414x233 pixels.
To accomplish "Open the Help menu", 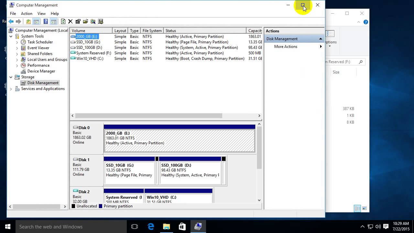I will pyautogui.click(x=55, y=14).
